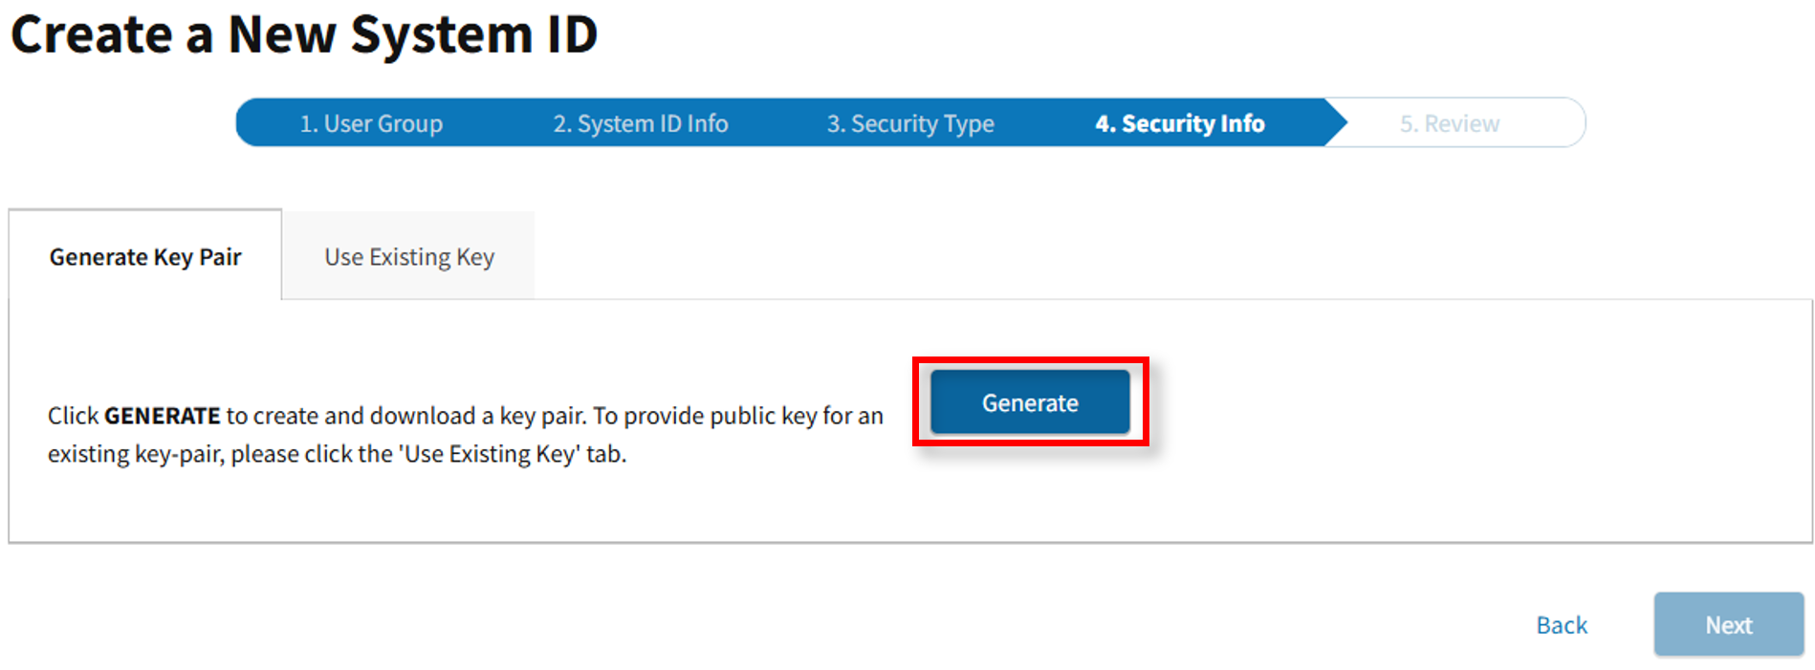Select the active Security Info step
Image resolution: width=1815 pixels, height=670 pixels.
point(1179,123)
